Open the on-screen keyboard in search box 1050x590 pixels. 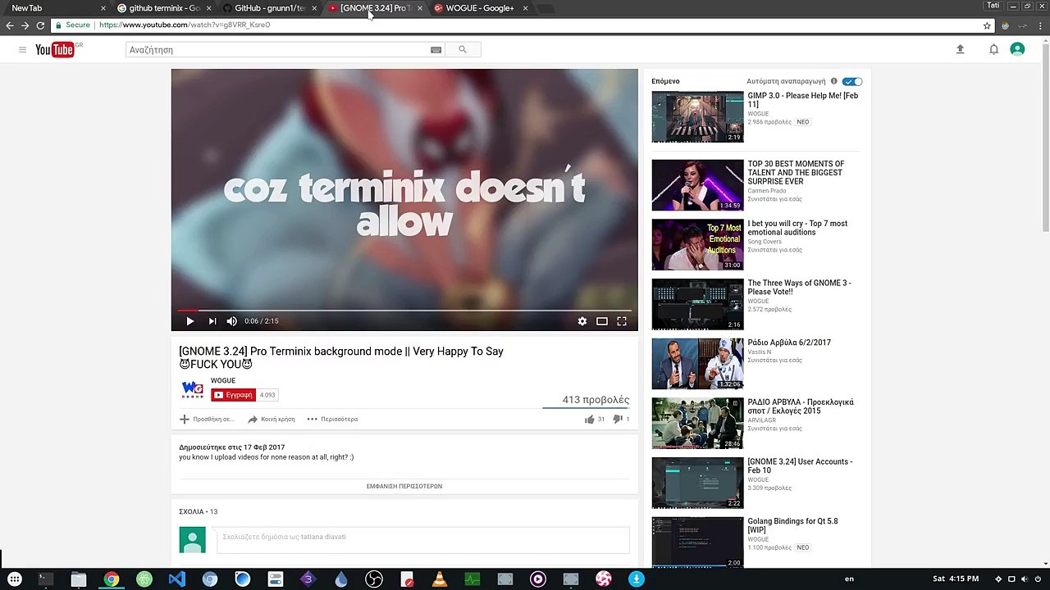point(436,50)
